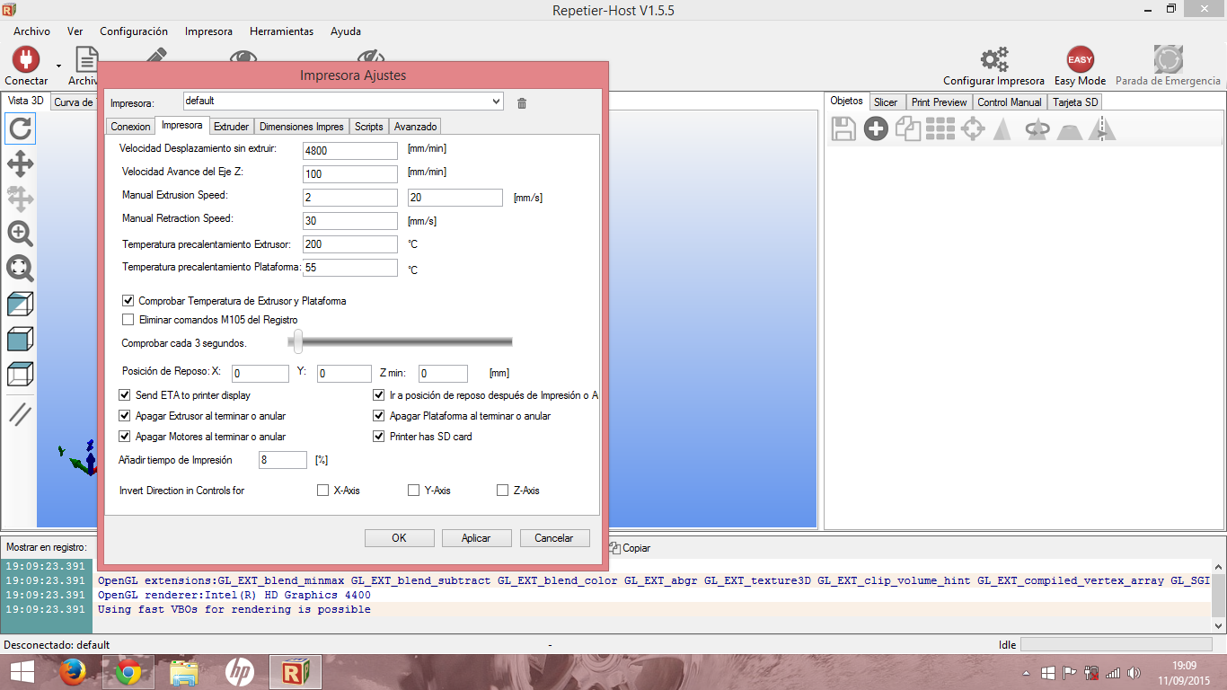This screenshot has width=1227, height=690.
Task: Click the rotate object cone icon
Action: click(1037, 129)
